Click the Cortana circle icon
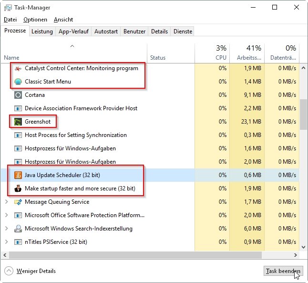 click(x=18, y=95)
